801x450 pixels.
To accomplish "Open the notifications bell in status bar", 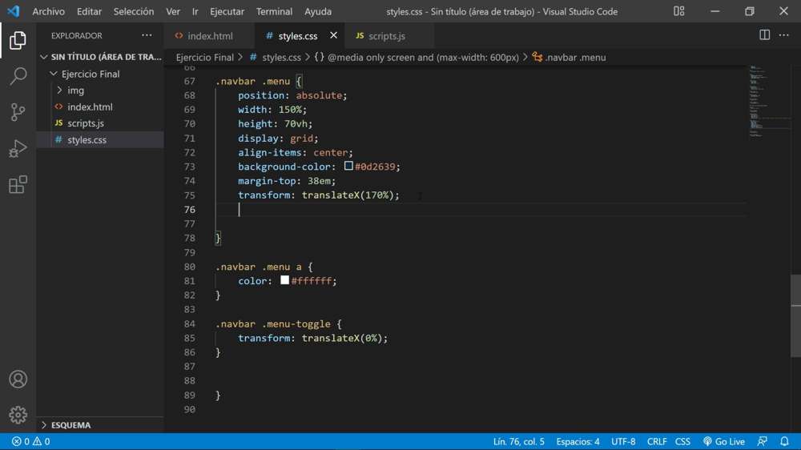I will [784, 441].
